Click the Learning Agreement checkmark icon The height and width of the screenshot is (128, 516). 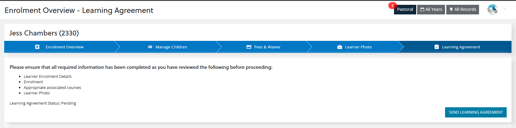coord(437,47)
